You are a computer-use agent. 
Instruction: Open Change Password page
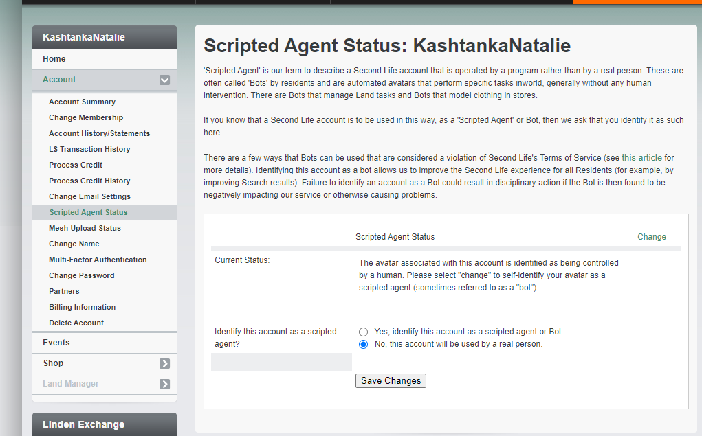[82, 275]
